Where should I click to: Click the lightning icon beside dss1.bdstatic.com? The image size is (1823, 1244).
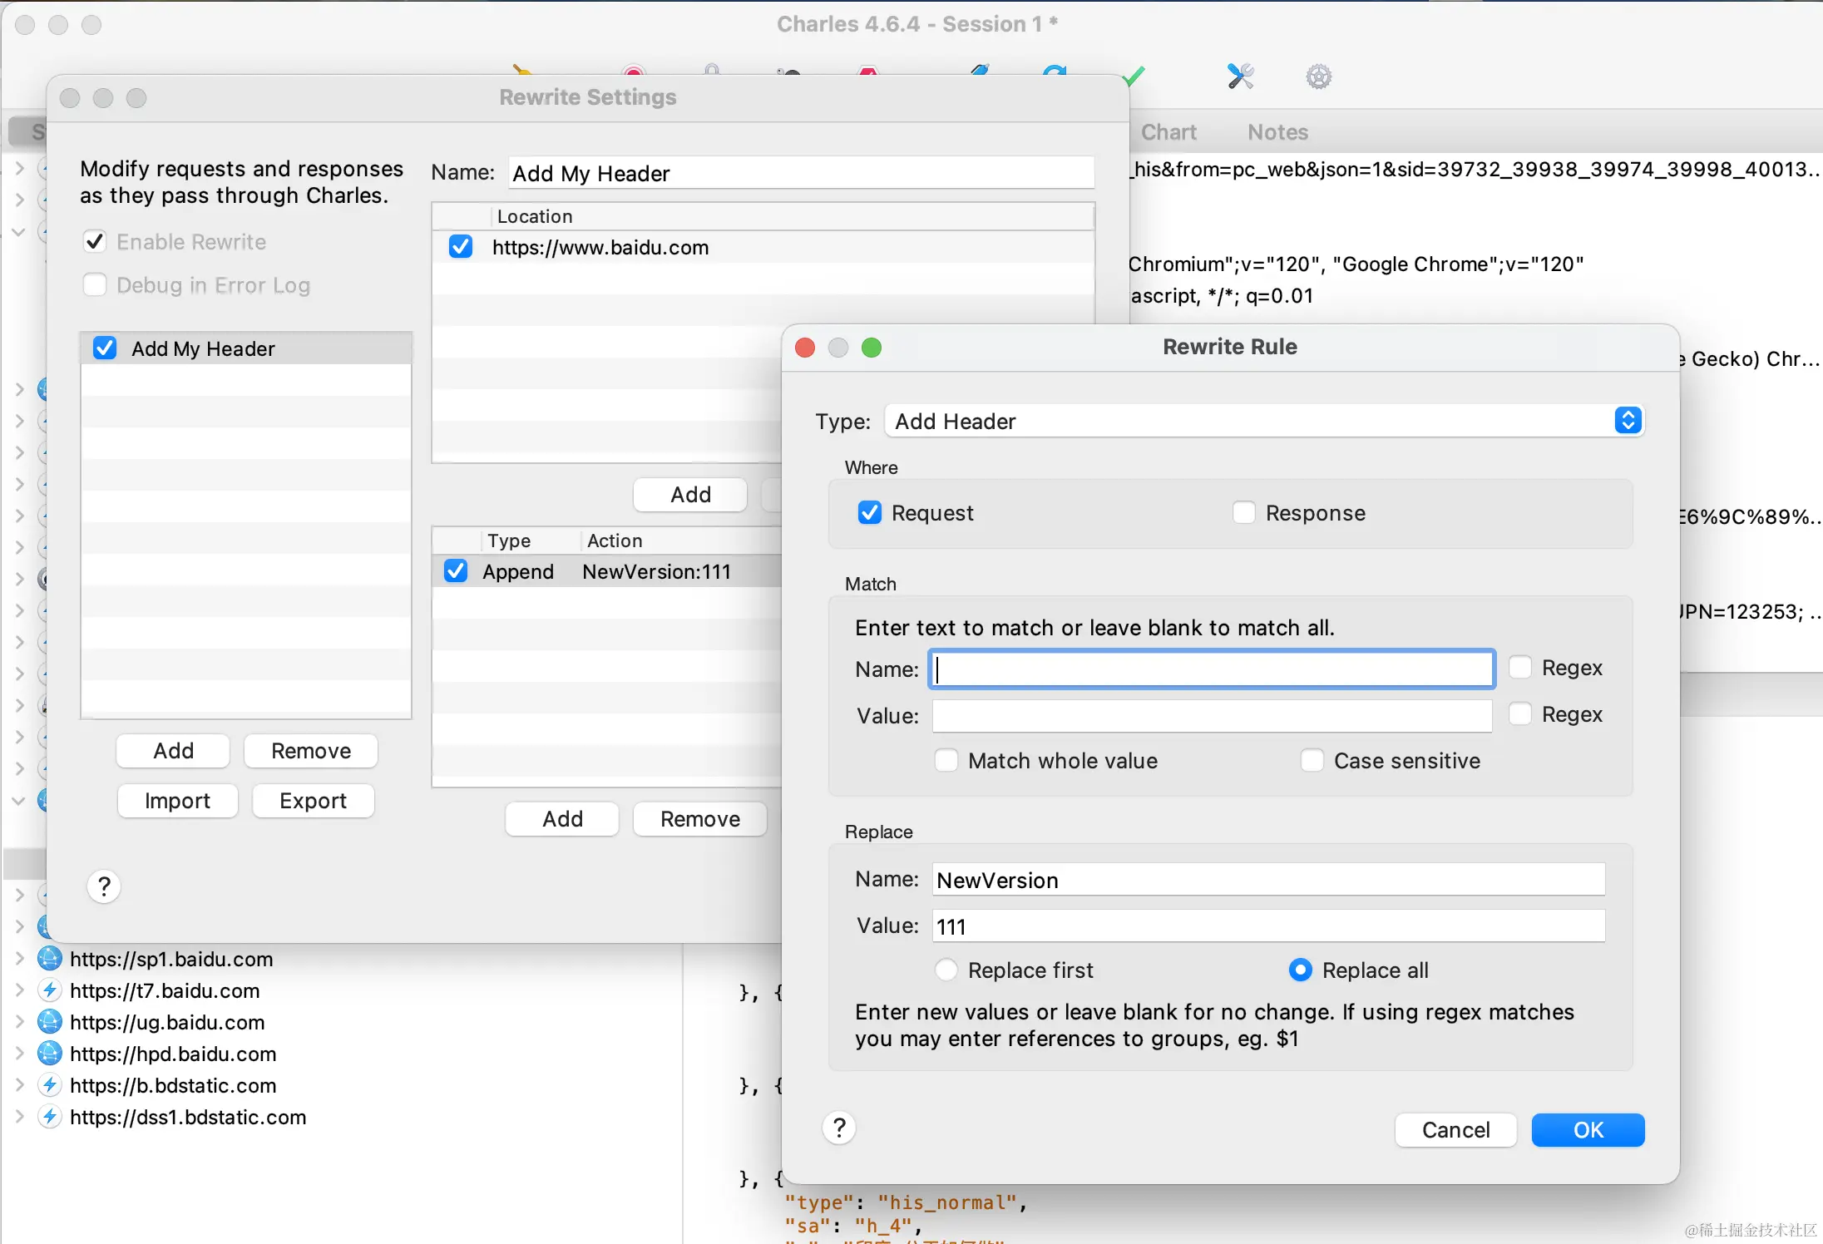click(x=50, y=1117)
